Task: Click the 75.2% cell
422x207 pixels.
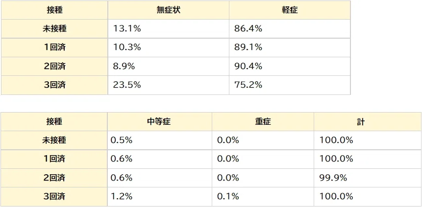Action: 290,85
